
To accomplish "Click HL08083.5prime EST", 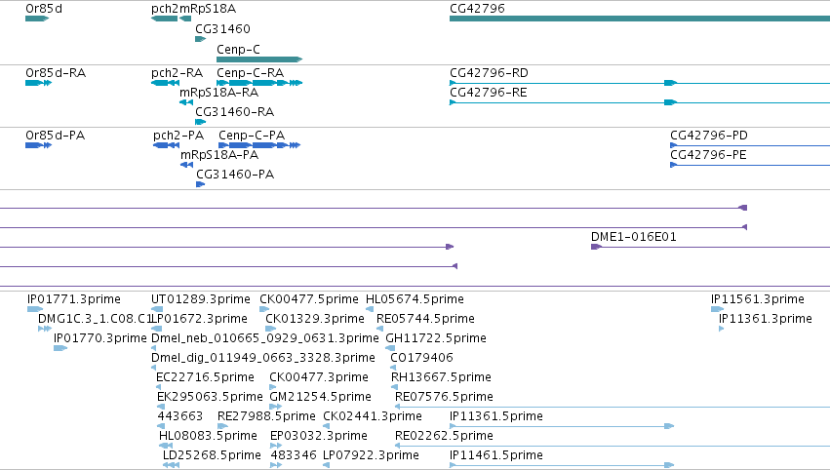I will click(x=166, y=446).
